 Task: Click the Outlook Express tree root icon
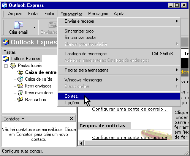click(x=6, y=59)
